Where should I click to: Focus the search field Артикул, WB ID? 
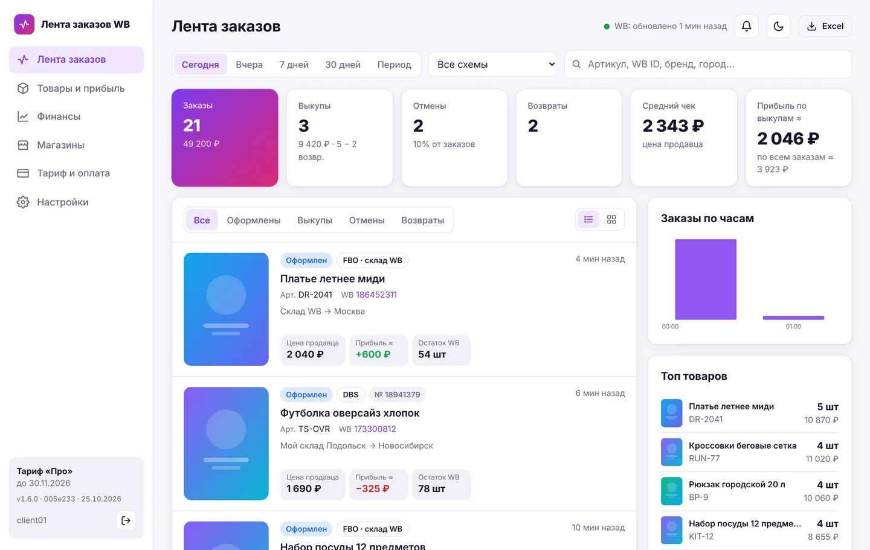(708, 65)
